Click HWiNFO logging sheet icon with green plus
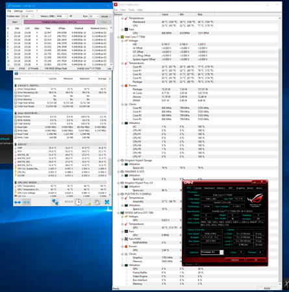The image size is (289, 292). pos(88,202)
